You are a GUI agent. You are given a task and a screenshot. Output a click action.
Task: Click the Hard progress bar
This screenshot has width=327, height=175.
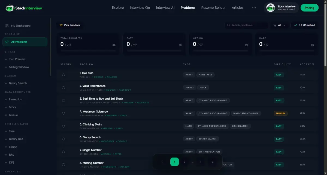(287, 51)
